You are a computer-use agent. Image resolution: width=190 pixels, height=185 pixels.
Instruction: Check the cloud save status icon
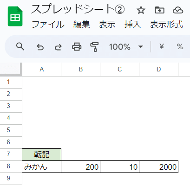(x=178, y=10)
